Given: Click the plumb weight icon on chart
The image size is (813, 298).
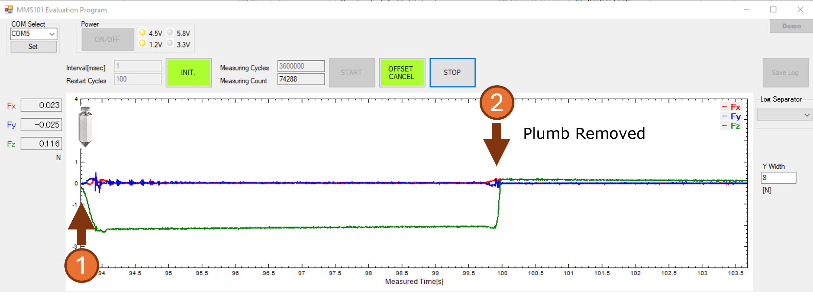Looking at the screenshot, I should 85,127.
